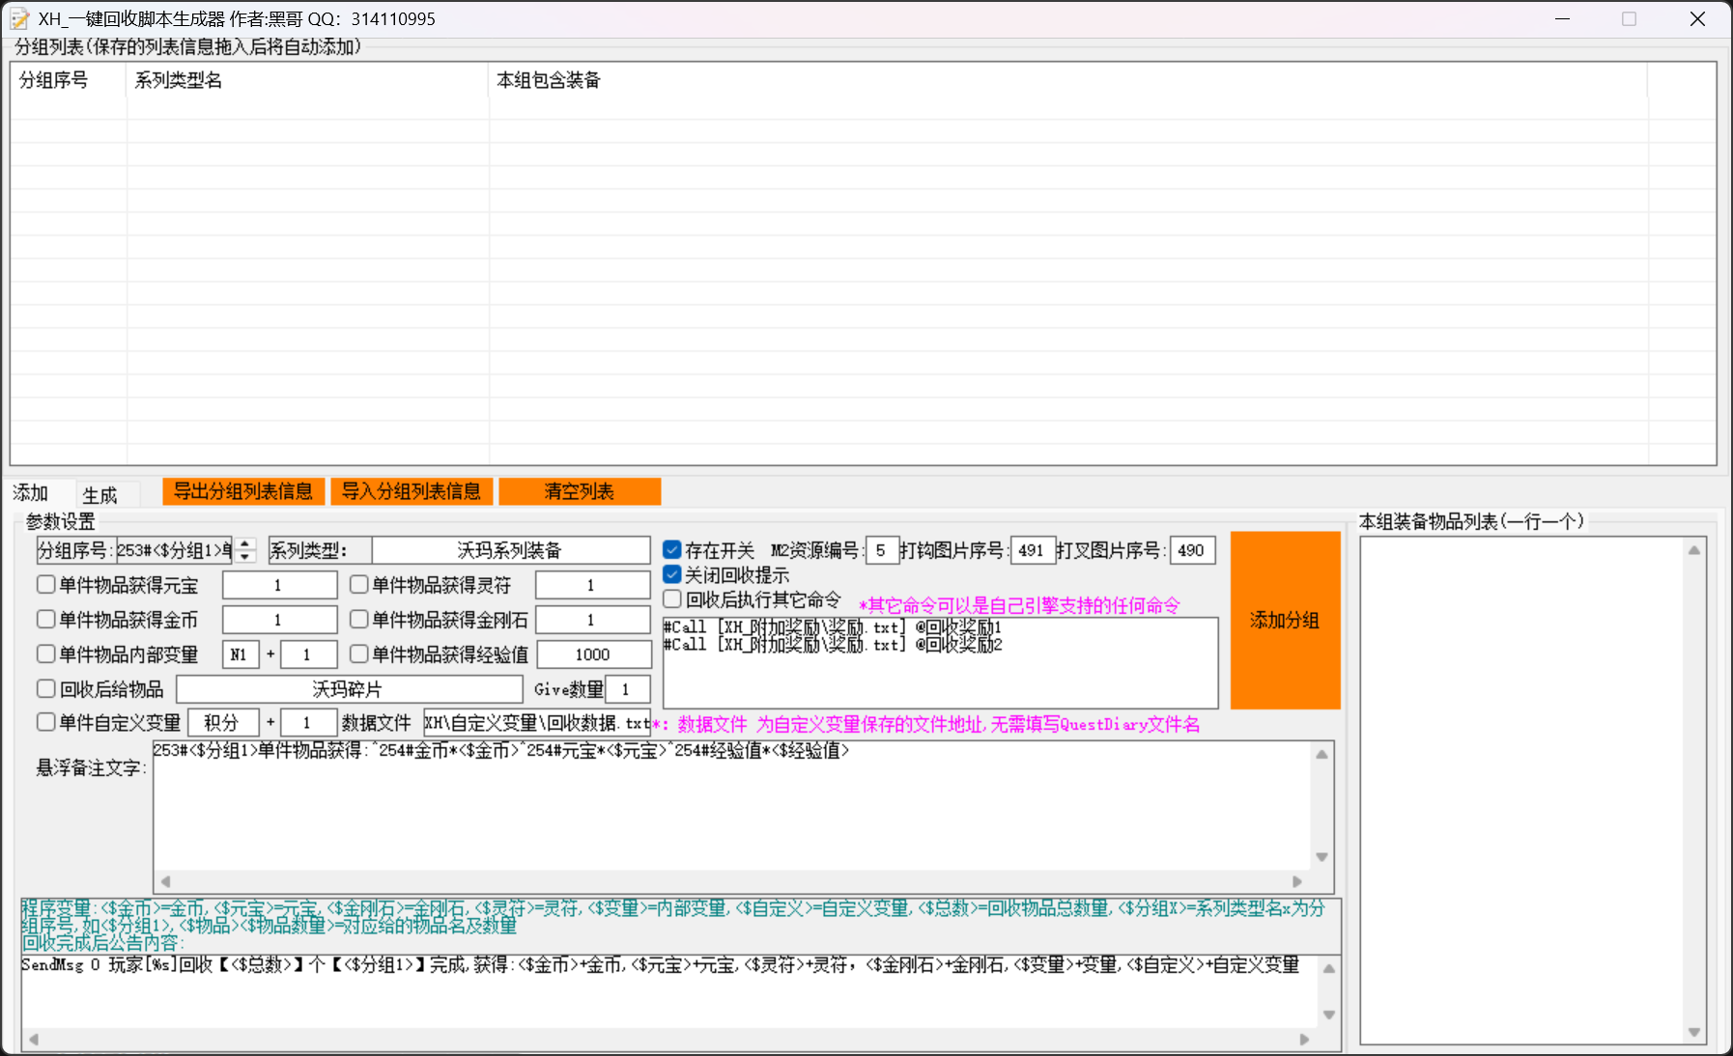Viewport: 1733px width, 1056px height.
Task: Click the 分组序号 column header
Action: point(68,81)
